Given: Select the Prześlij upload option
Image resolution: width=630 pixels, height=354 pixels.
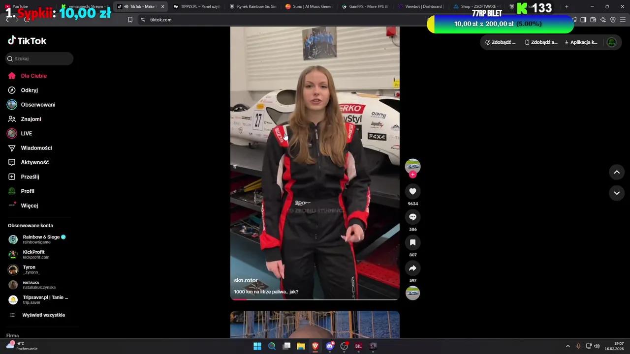Looking at the screenshot, I should [30, 177].
